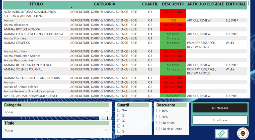Open focus mode icon above Título slicer
Image resolution: width=255 pixels, height=140 pixels.
click(x=105, y=118)
